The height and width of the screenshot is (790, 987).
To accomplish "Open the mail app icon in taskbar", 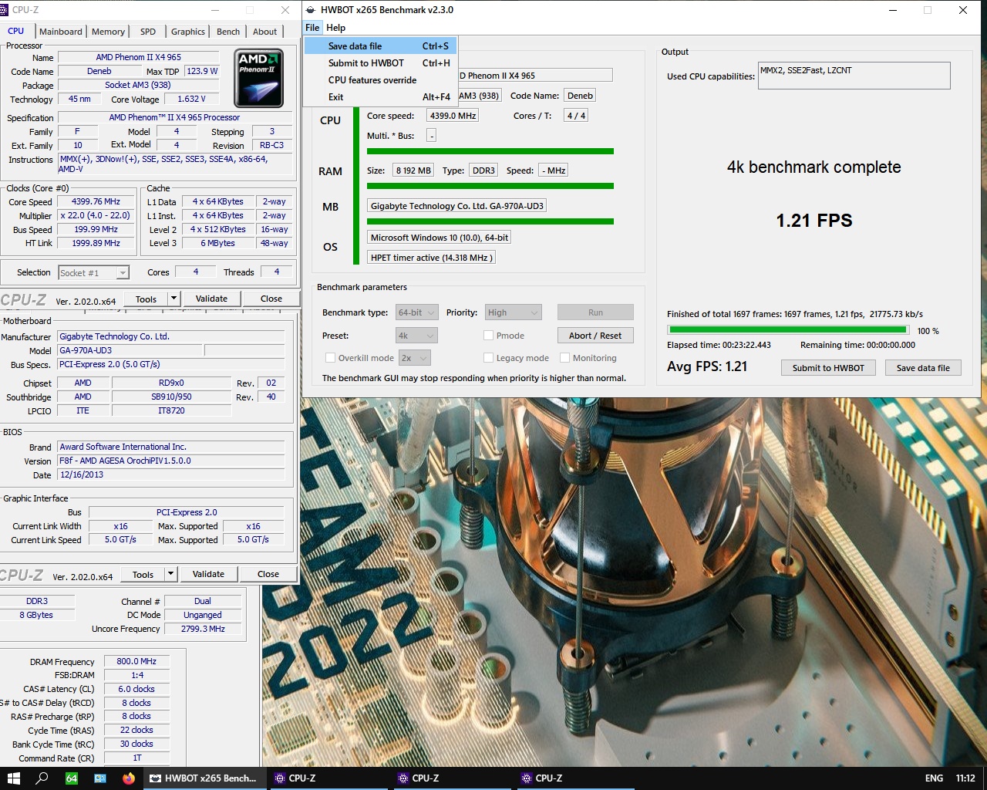I will click(99, 778).
